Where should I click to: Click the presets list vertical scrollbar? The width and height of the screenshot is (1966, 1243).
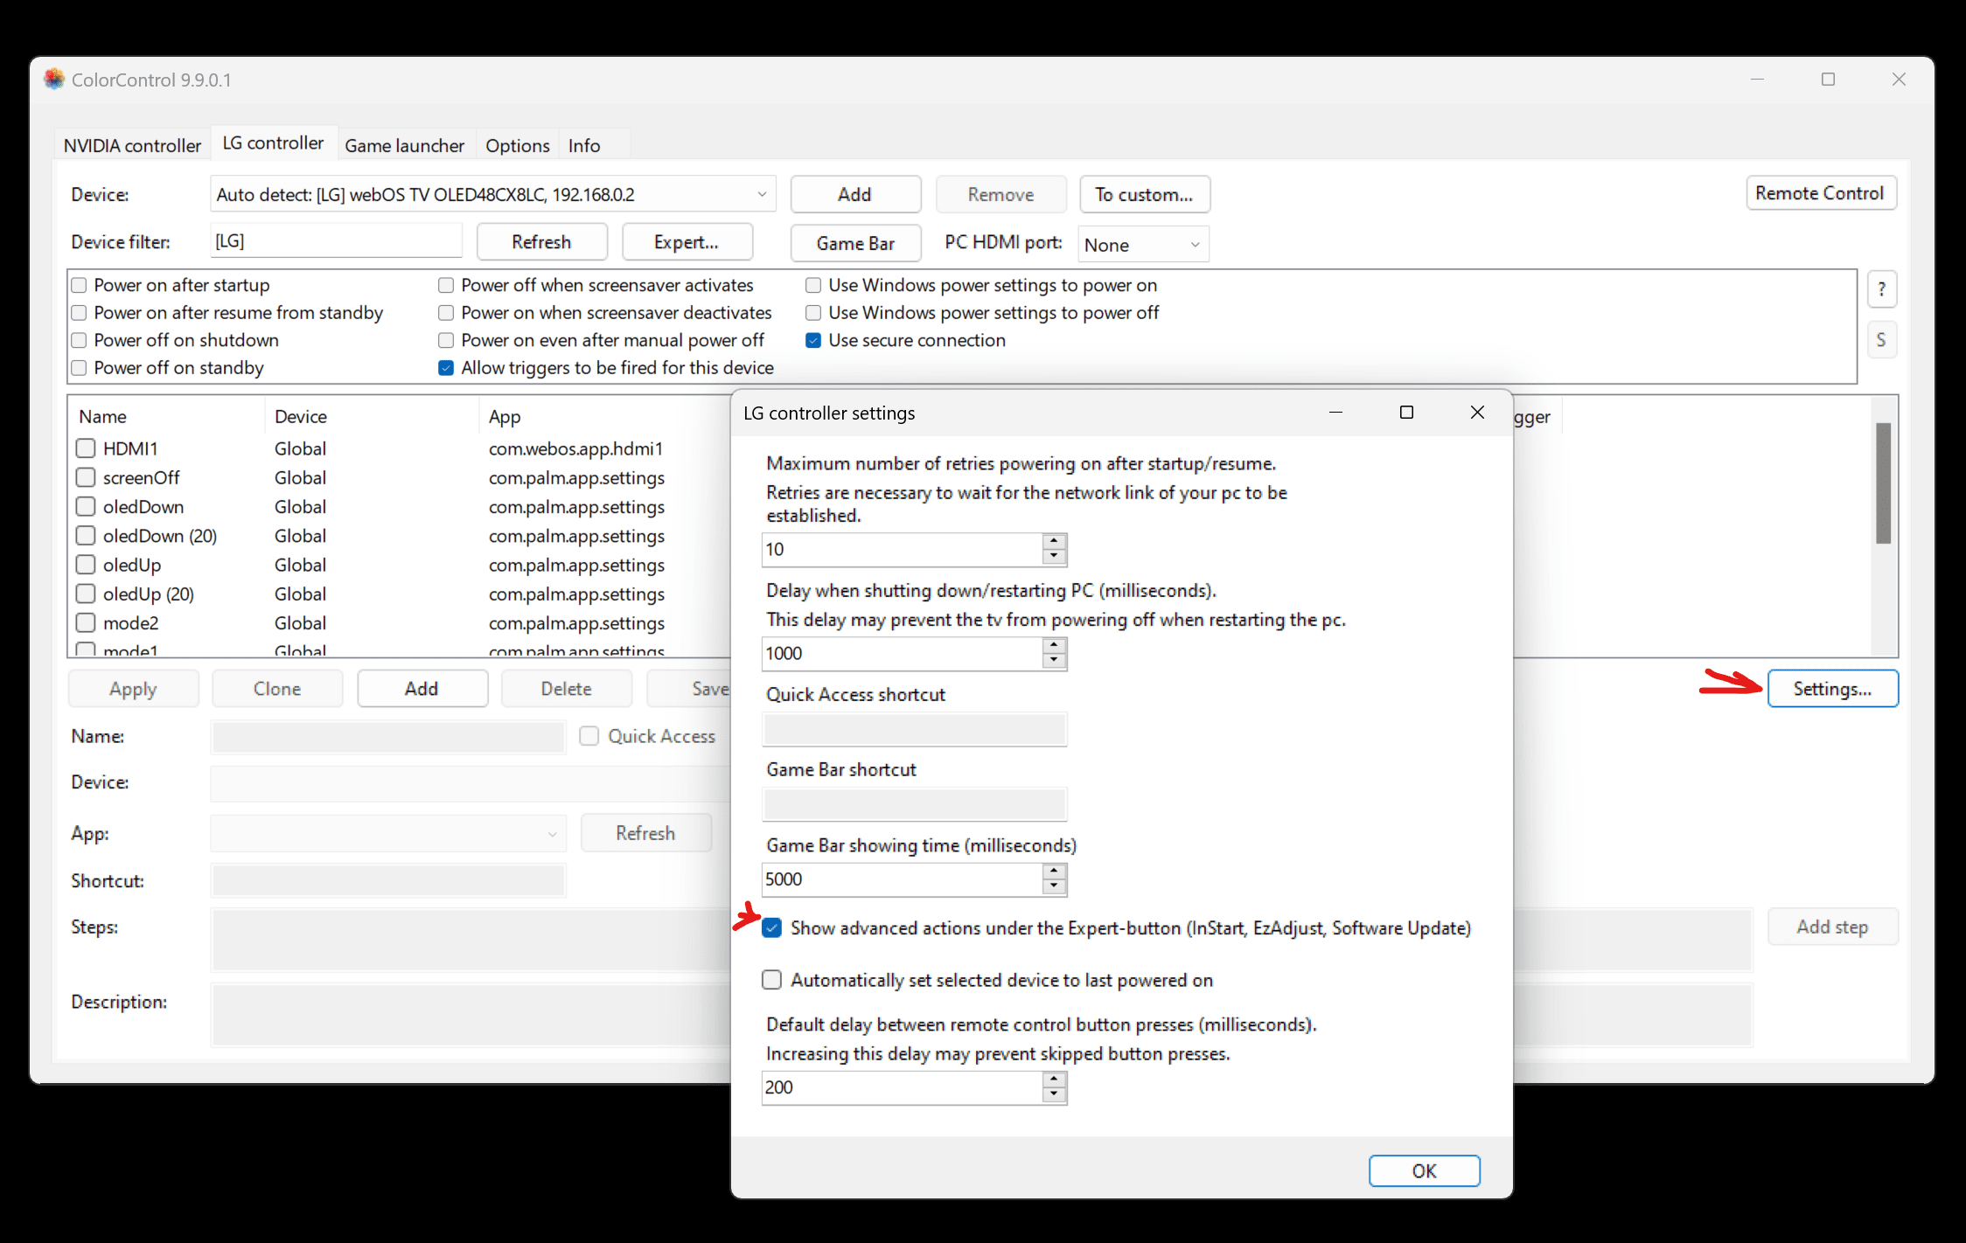(x=1883, y=483)
